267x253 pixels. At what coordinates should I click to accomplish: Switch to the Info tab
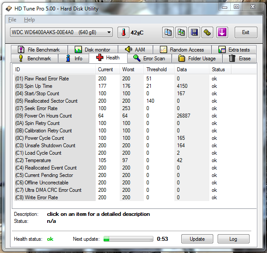(x=74, y=59)
